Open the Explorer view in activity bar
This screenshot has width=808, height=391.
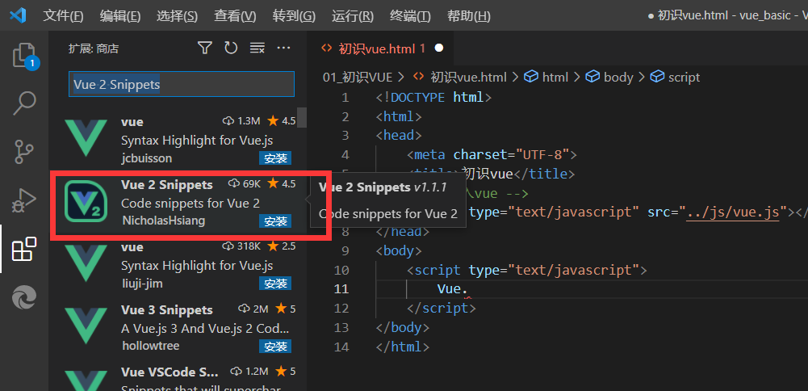click(x=24, y=55)
